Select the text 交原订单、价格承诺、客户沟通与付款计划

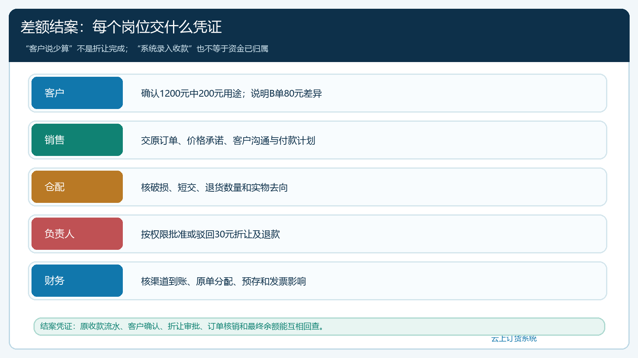point(228,140)
